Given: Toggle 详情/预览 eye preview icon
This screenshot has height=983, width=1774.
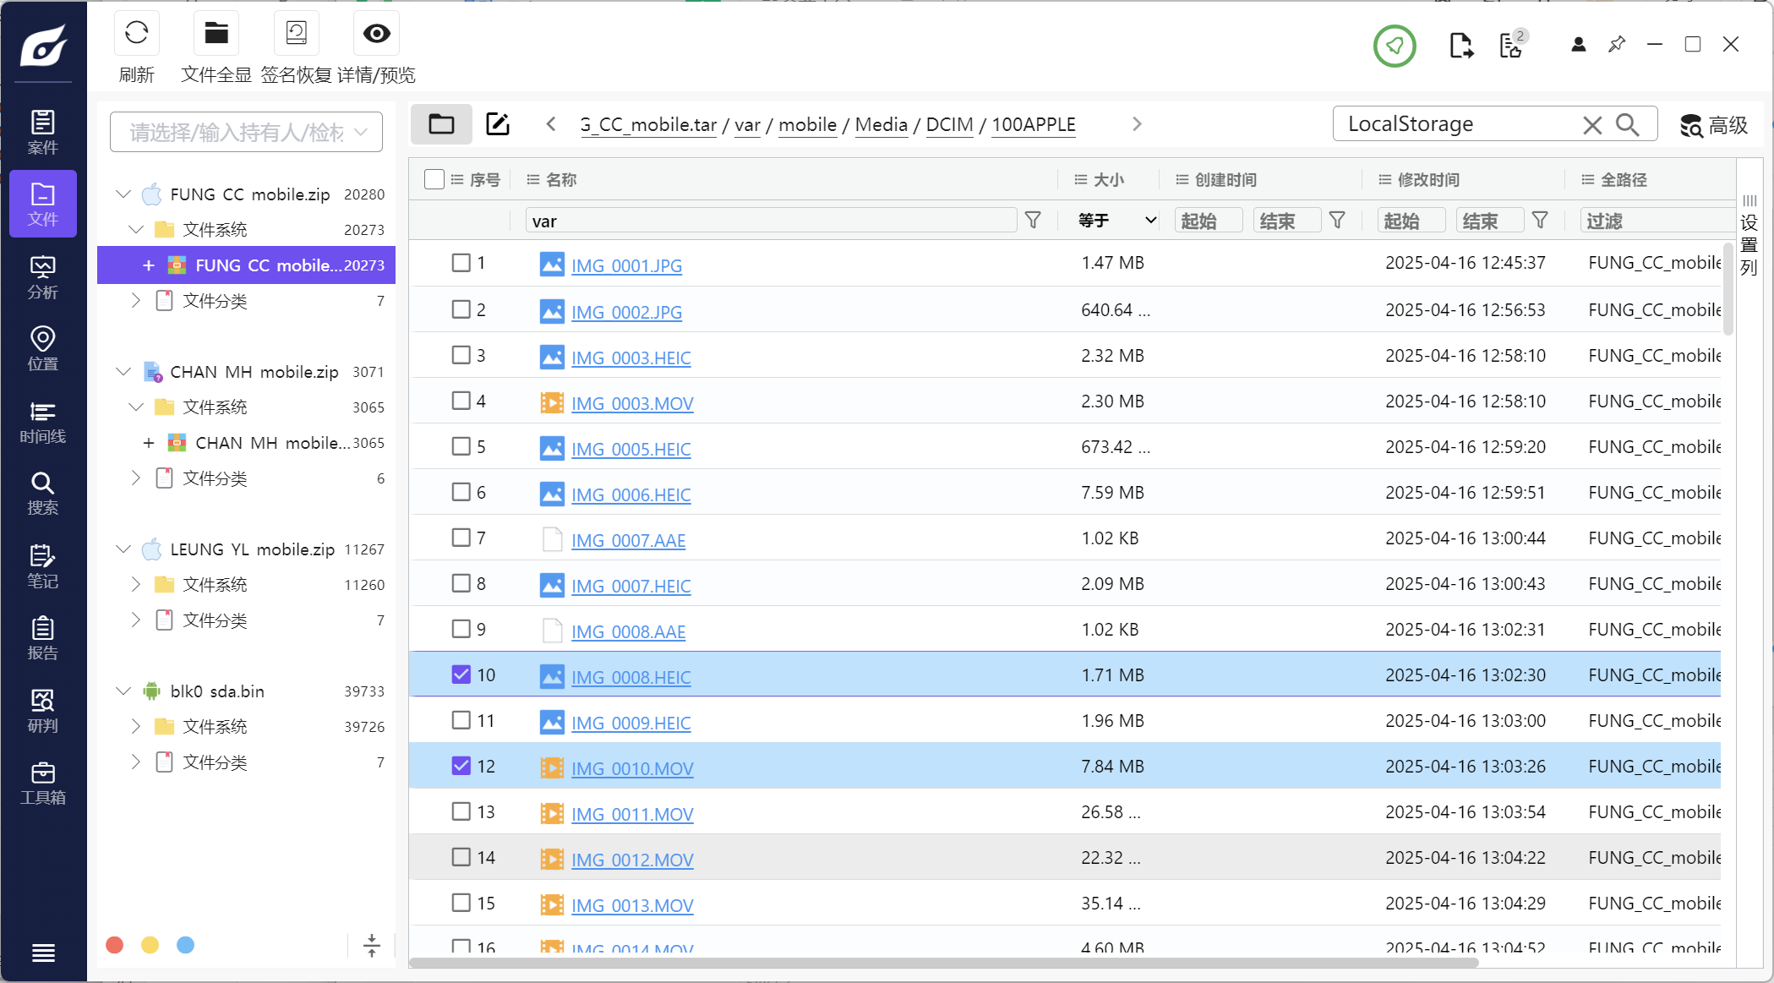Looking at the screenshot, I should 376,34.
